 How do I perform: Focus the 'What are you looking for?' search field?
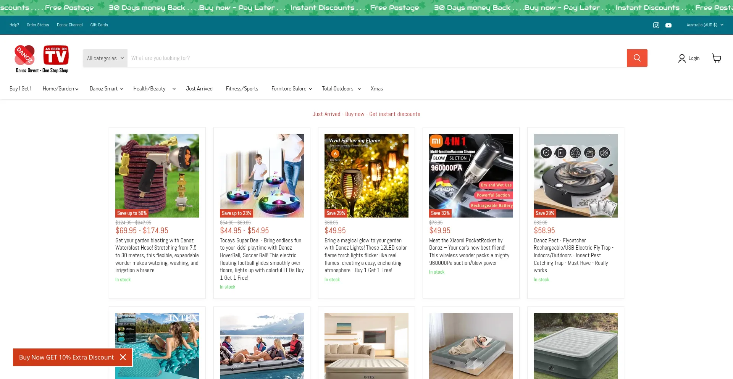tap(377, 58)
